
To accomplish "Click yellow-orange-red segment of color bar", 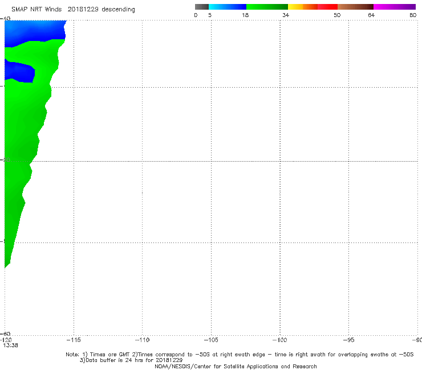I will (x=313, y=7).
